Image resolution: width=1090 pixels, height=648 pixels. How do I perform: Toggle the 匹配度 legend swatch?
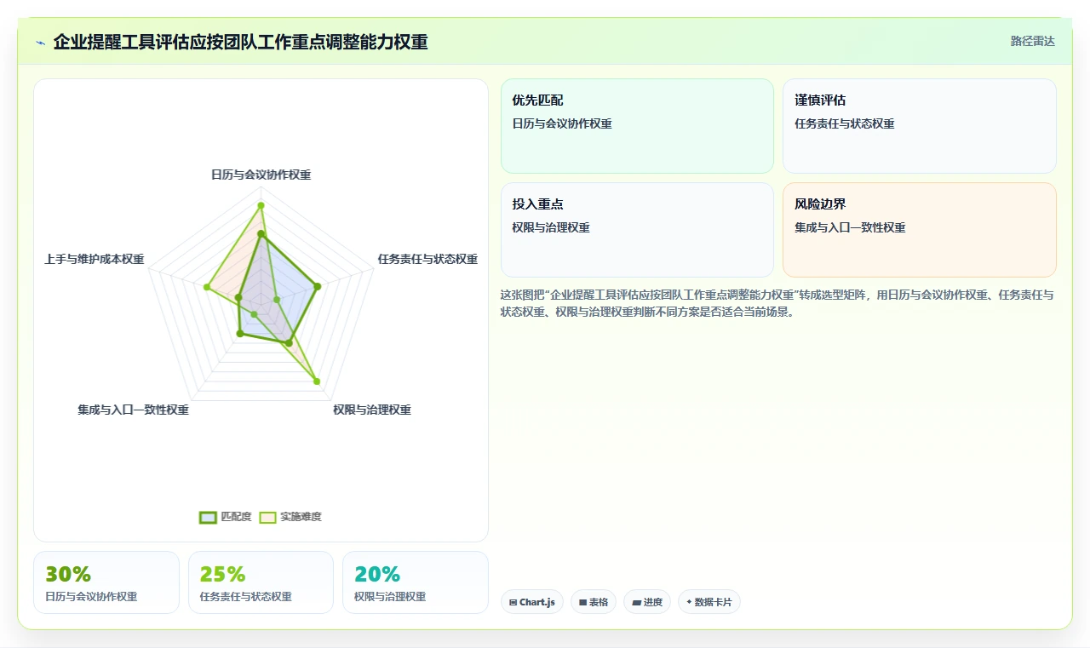click(208, 517)
